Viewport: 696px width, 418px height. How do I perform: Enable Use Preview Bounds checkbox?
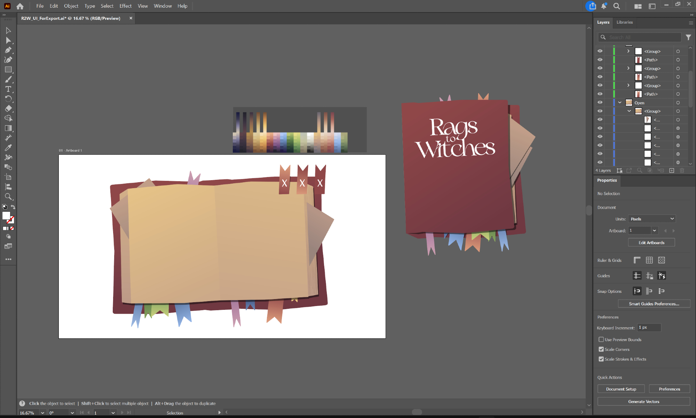tap(601, 339)
